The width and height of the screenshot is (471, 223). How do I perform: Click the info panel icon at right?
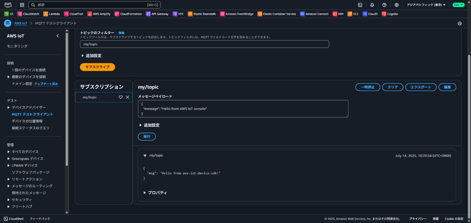[460, 24]
